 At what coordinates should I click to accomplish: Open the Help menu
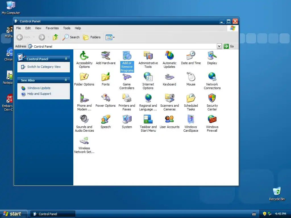point(78,28)
